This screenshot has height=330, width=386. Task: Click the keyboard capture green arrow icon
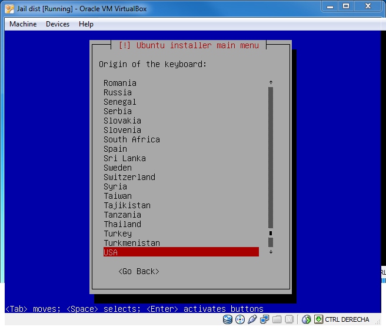point(318,319)
